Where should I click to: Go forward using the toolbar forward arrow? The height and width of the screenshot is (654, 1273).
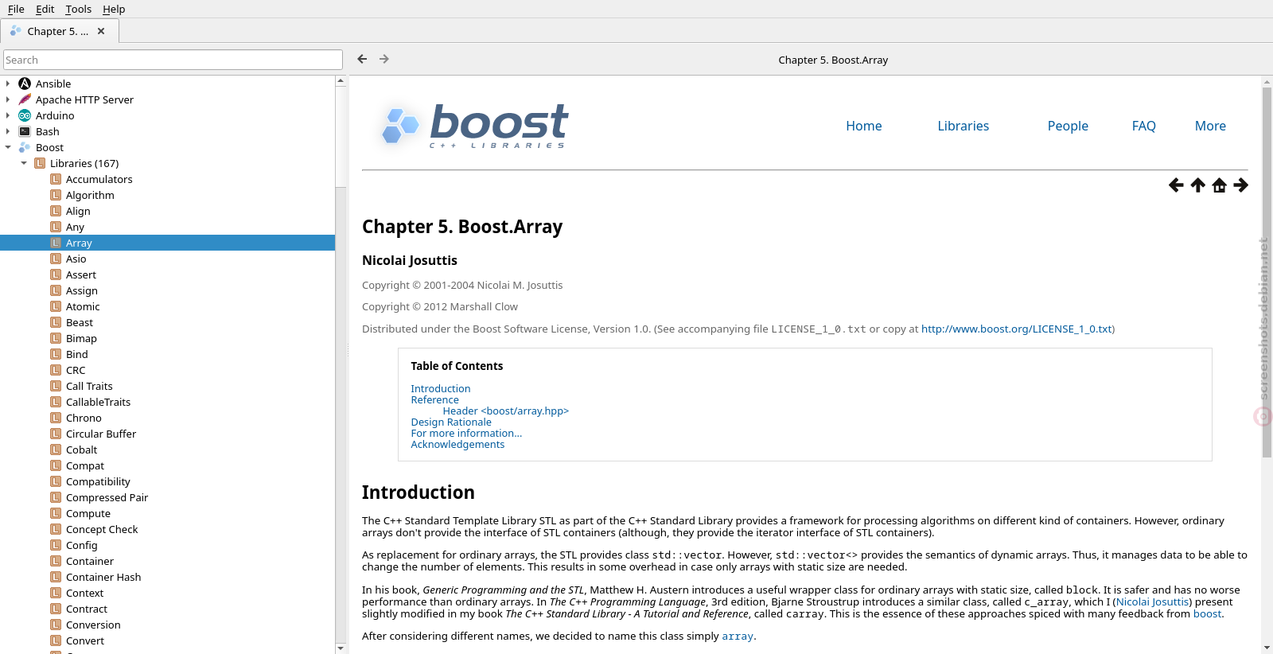click(384, 59)
